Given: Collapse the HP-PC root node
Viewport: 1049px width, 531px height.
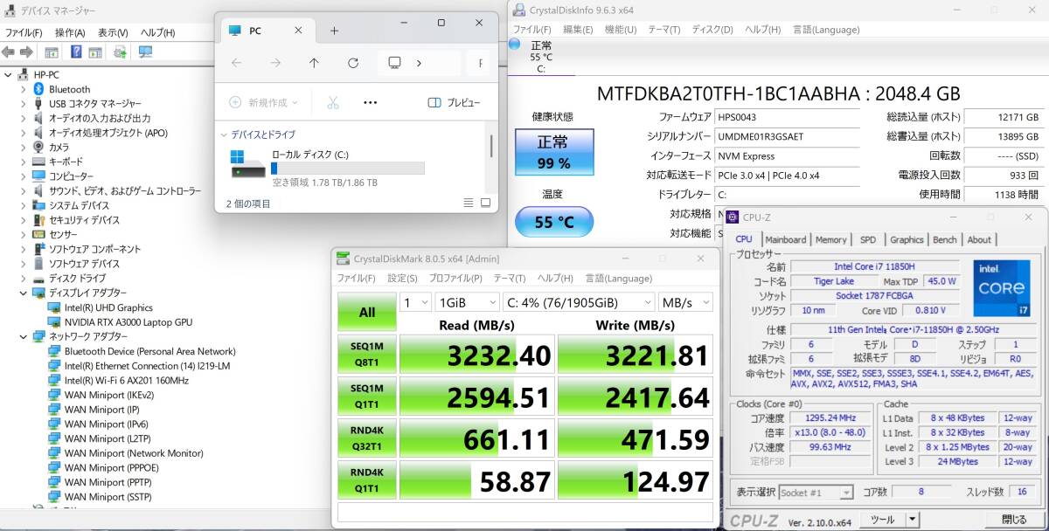Looking at the screenshot, I should tap(8, 75).
